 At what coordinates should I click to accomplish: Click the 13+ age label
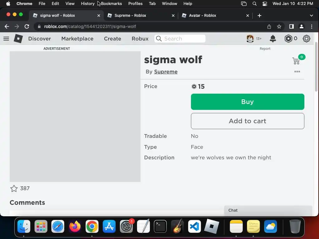[259, 39]
